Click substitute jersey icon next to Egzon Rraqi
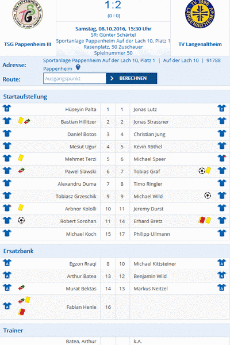 (x=7, y=263)
